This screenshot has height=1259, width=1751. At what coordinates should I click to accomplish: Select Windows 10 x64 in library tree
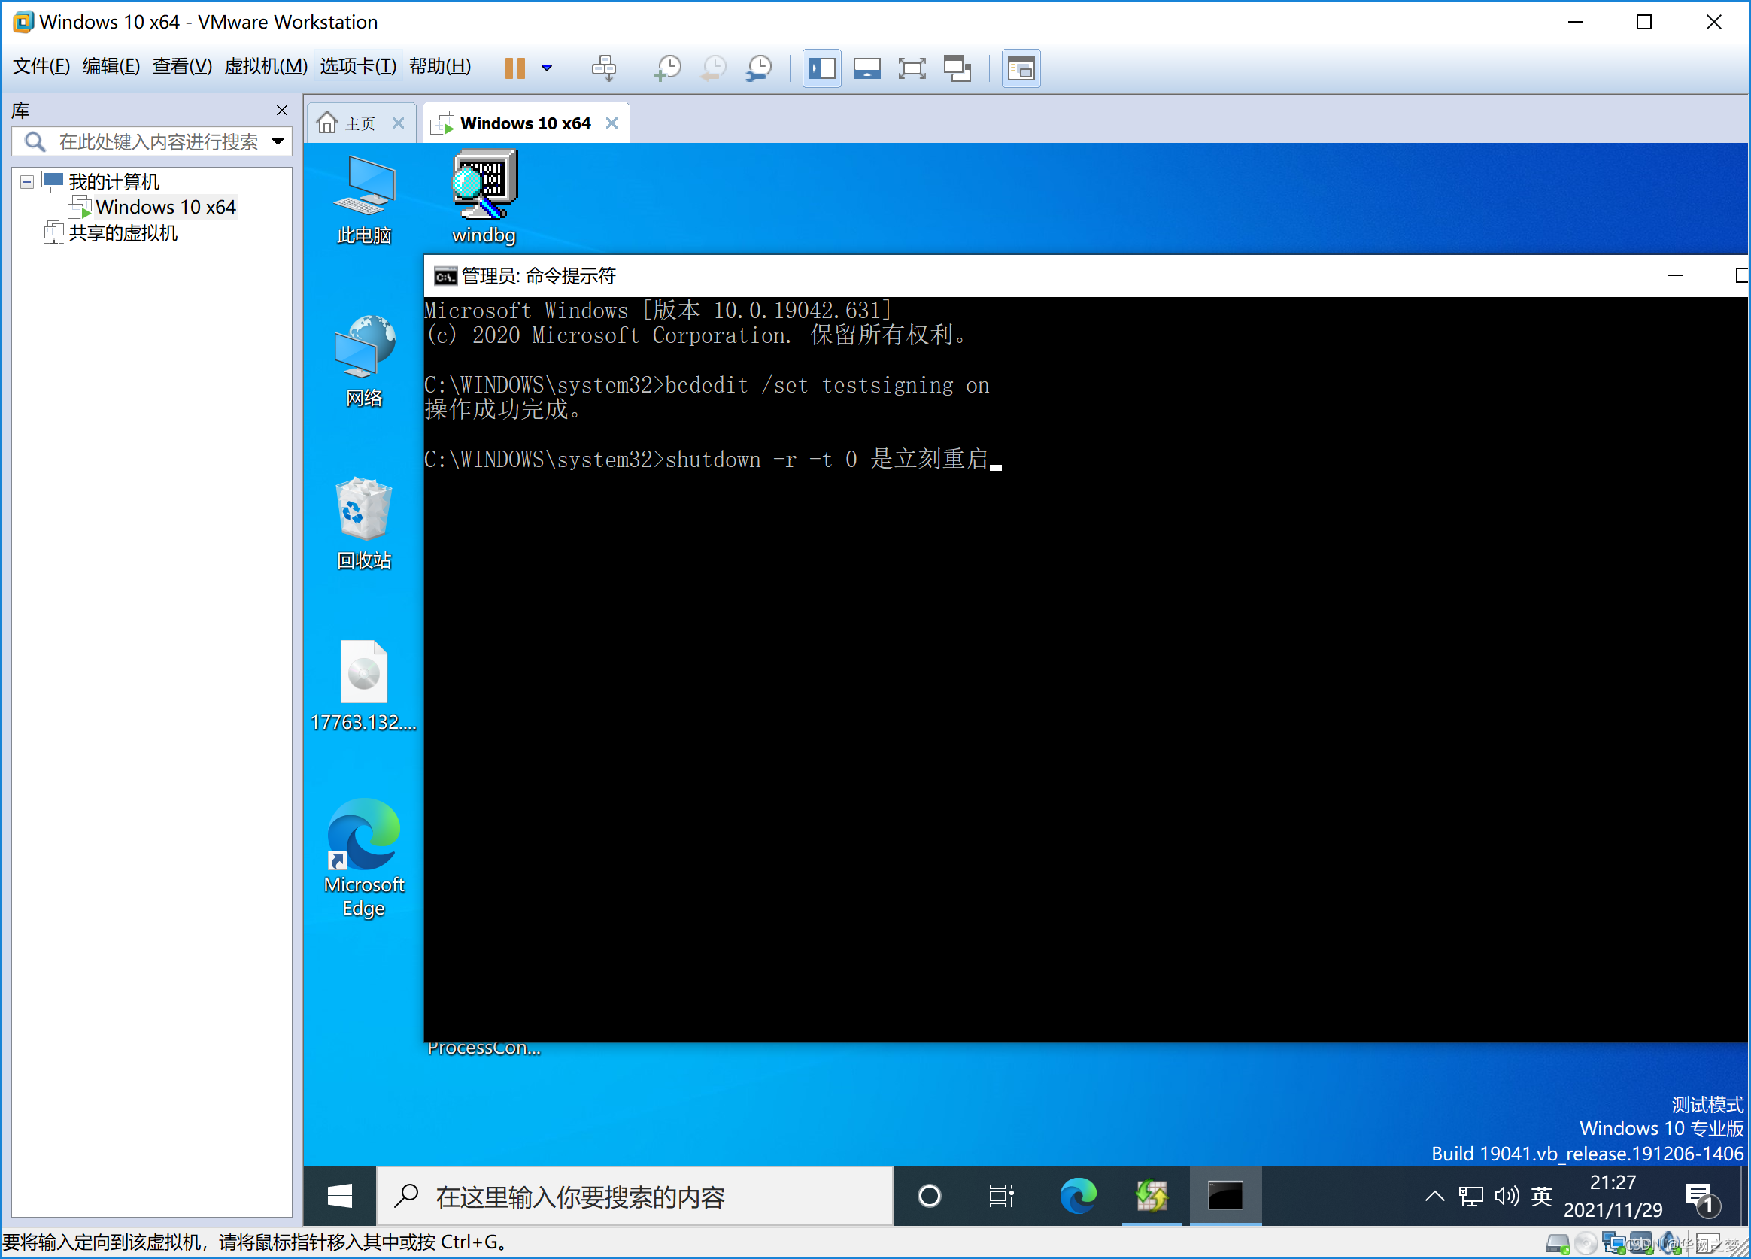[165, 207]
